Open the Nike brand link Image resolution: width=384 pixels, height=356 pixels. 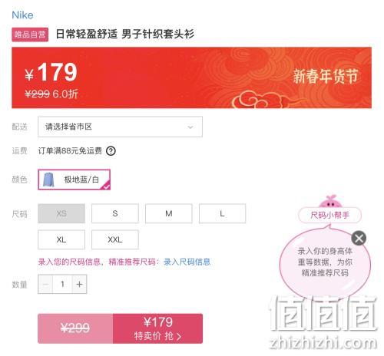(22, 15)
